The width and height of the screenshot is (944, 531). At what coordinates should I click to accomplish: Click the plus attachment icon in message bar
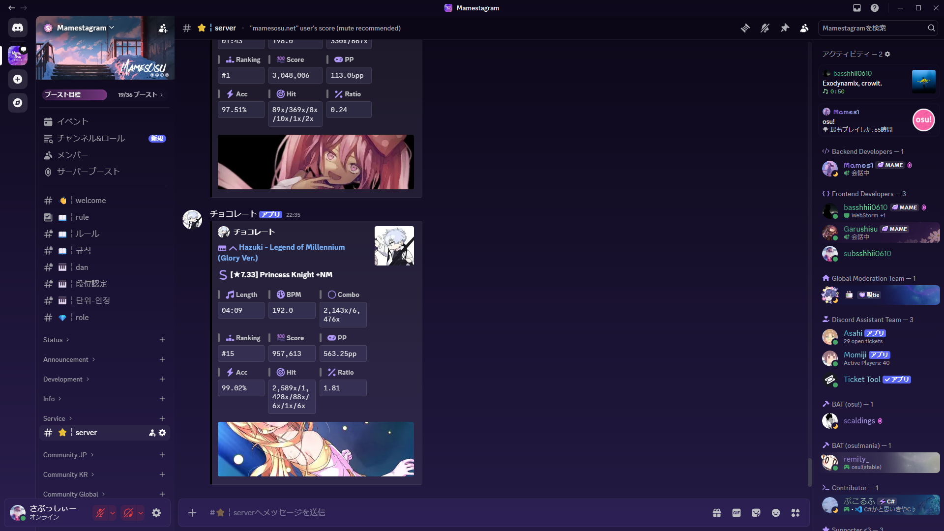pyautogui.click(x=192, y=513)
